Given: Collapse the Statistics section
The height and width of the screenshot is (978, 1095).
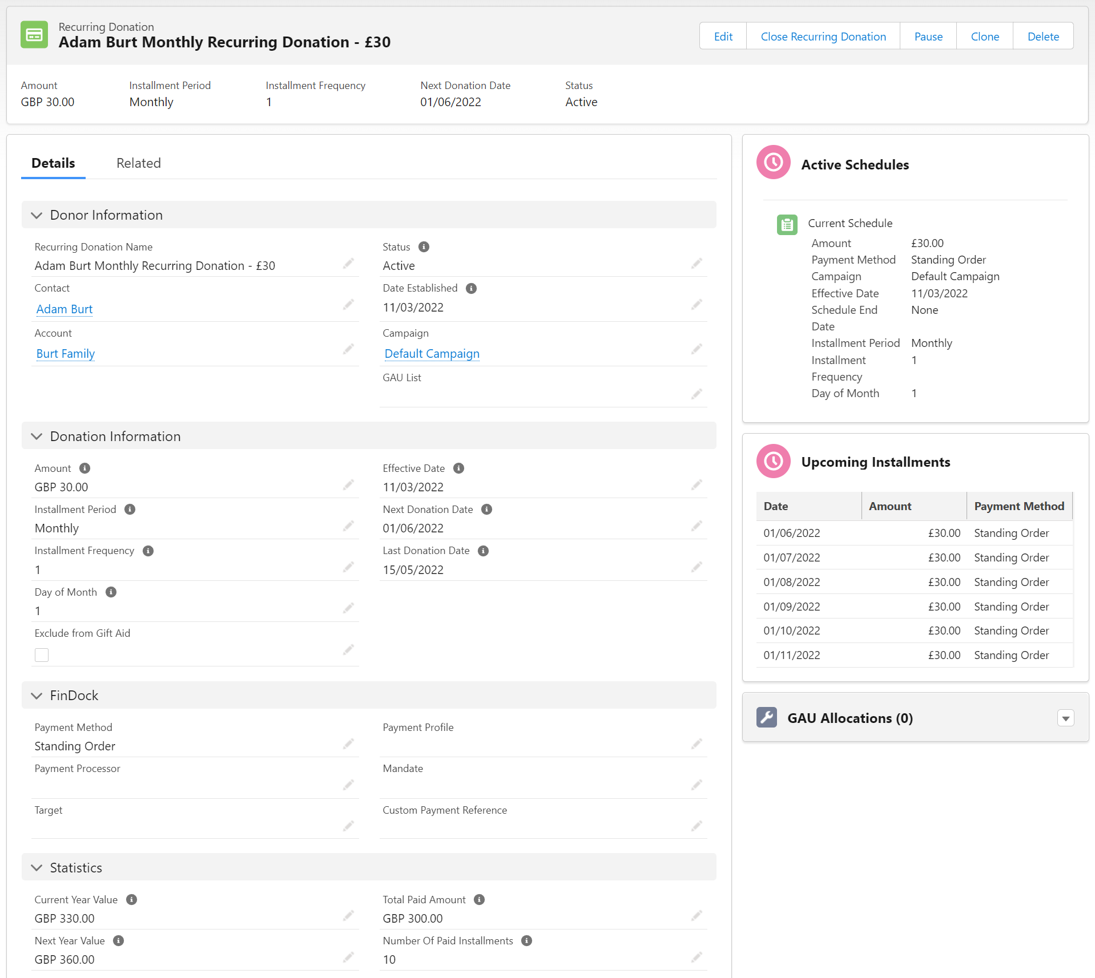Looking at the screenshot, I should pos(37,868).
